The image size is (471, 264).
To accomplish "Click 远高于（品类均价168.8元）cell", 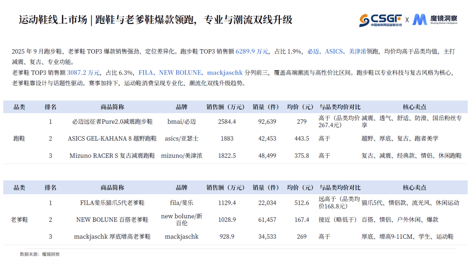I will (x=339, y=203).
